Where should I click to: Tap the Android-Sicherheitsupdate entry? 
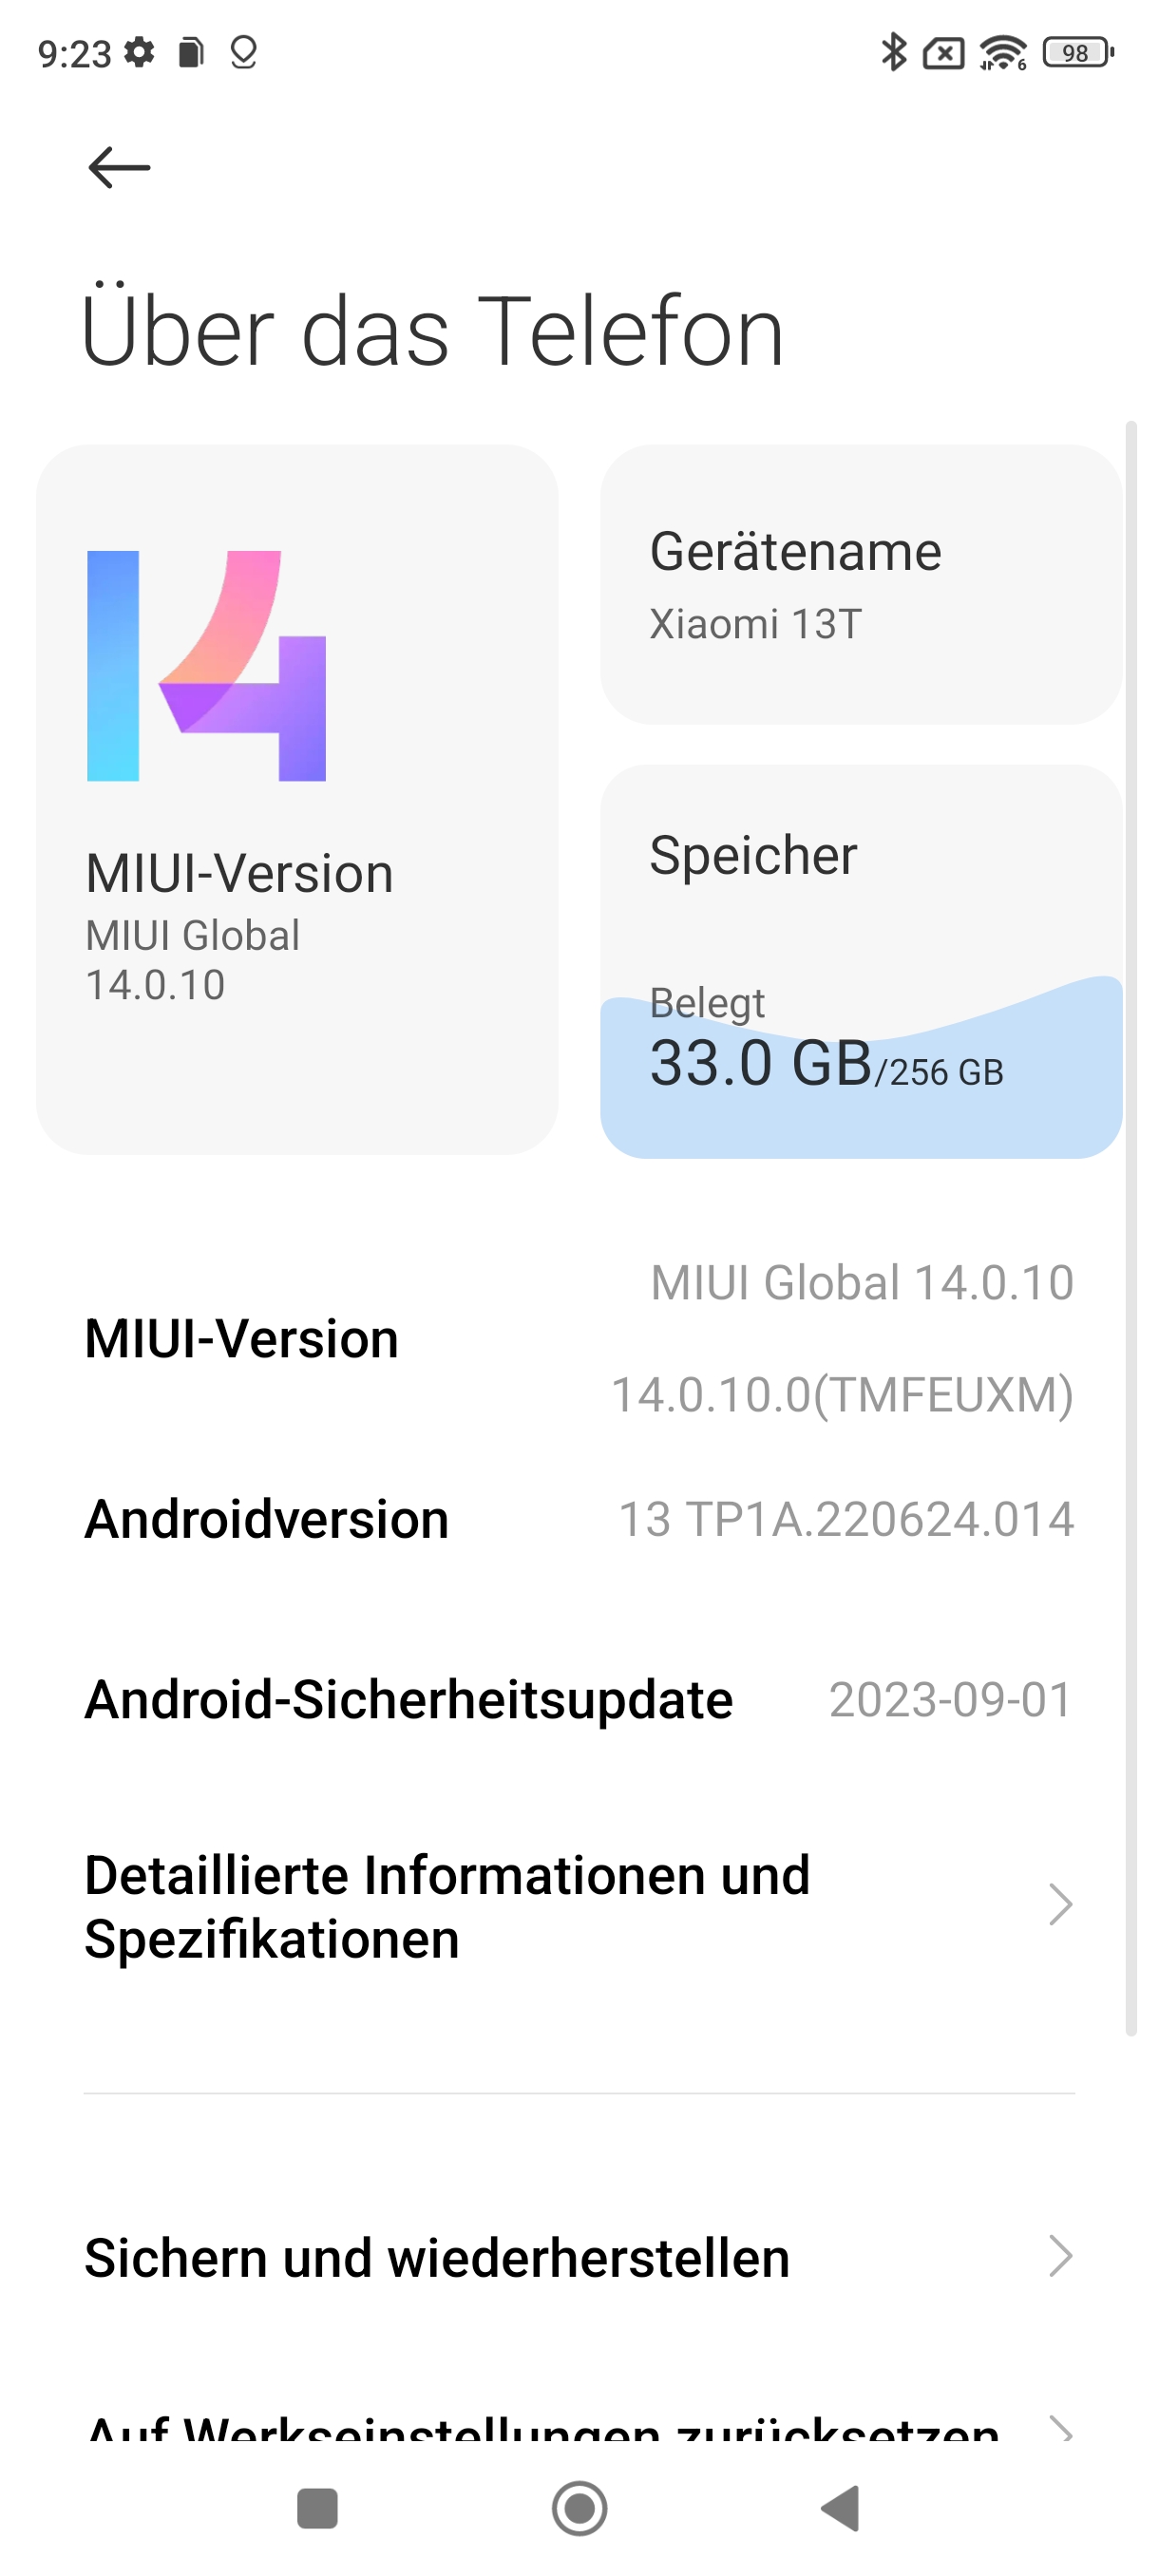(579, 1700)
